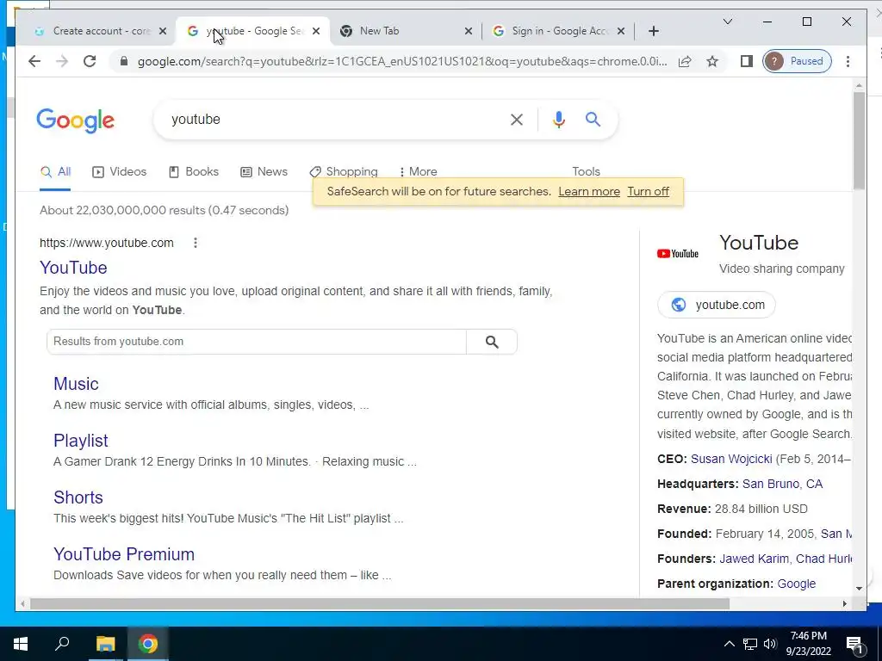
Task: Toggle the side panel icon
Action: (747, 61)
